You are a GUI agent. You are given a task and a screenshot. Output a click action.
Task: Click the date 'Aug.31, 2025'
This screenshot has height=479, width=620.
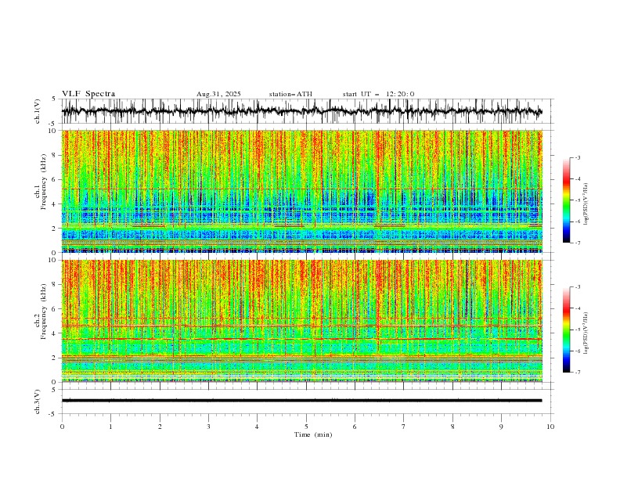(x=218, y=94)
